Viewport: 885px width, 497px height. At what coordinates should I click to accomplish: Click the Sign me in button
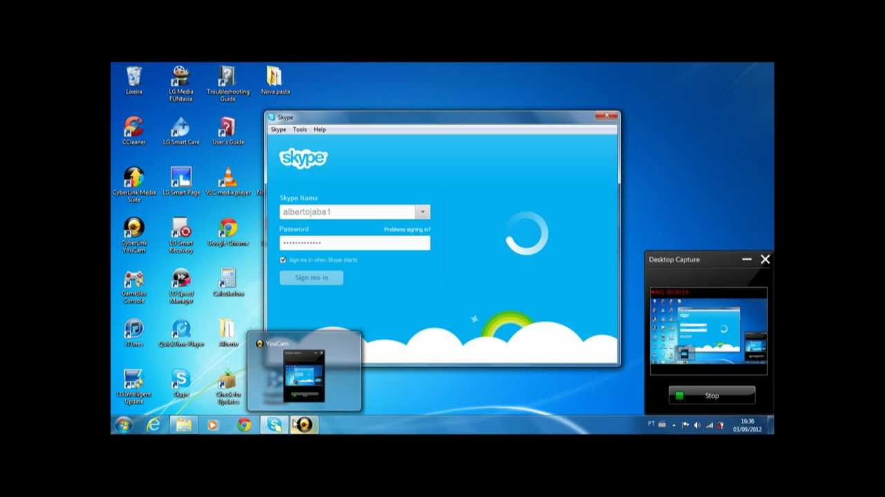coord(311,277)
